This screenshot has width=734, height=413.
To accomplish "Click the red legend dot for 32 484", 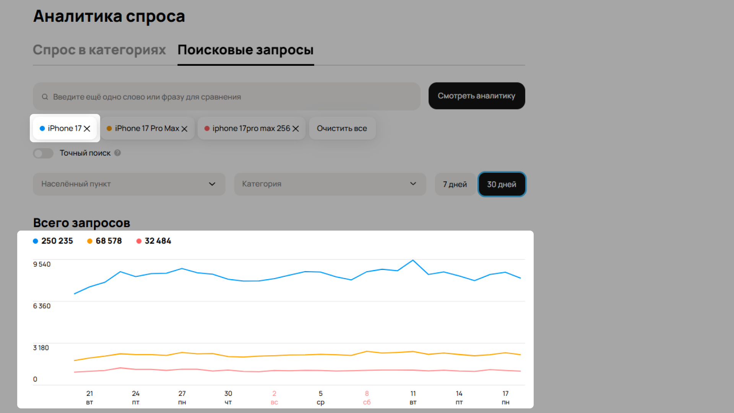I will (139, 241).
